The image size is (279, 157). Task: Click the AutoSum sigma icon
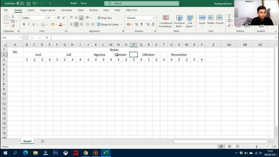(230, 16)
